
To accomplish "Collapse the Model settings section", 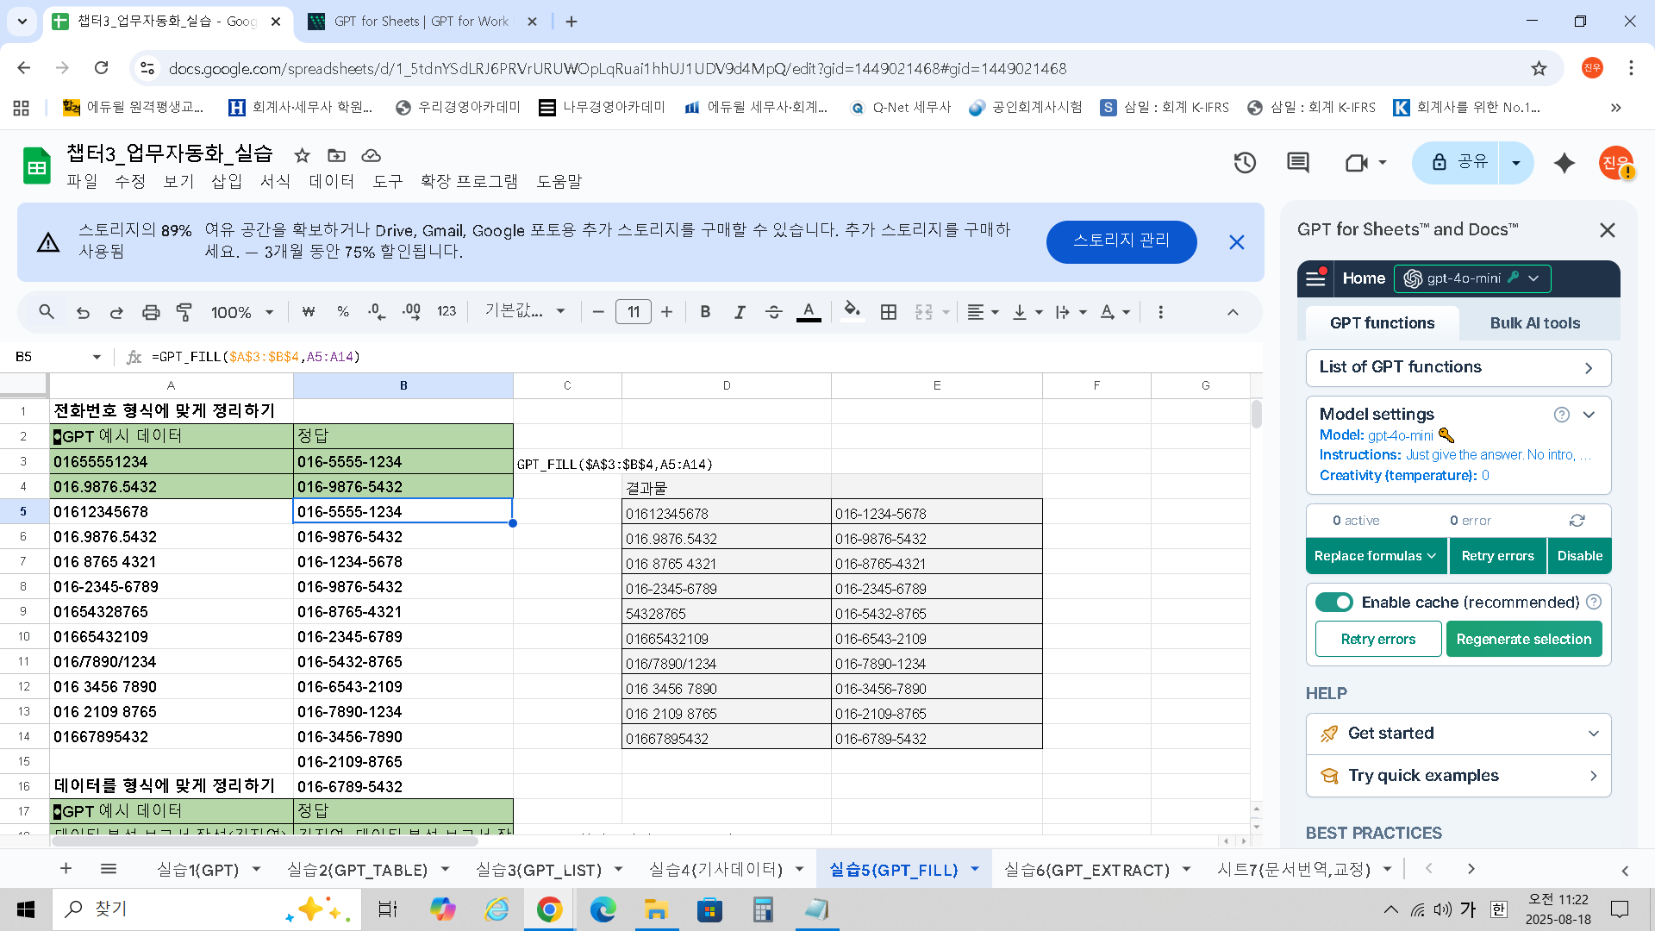I will tap(1589, 415).
